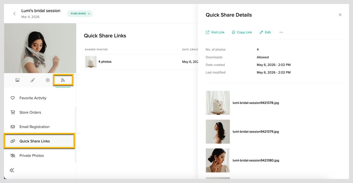Viewport: 353px width, 183px height.
Task: Click the Visit Link external icon
Action: (x=207, y=32)
